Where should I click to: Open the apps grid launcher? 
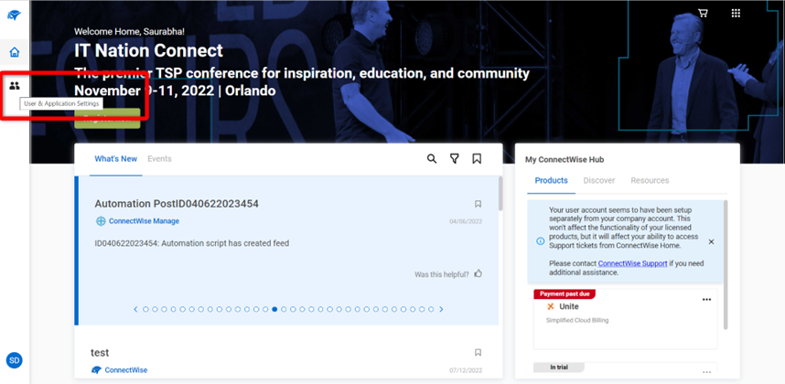point(736,13)
